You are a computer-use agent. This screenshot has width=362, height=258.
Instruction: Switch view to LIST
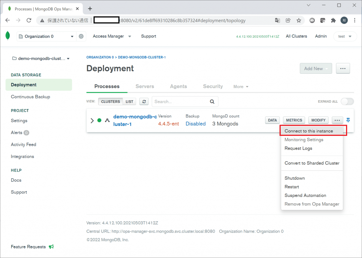click(129, 101)
